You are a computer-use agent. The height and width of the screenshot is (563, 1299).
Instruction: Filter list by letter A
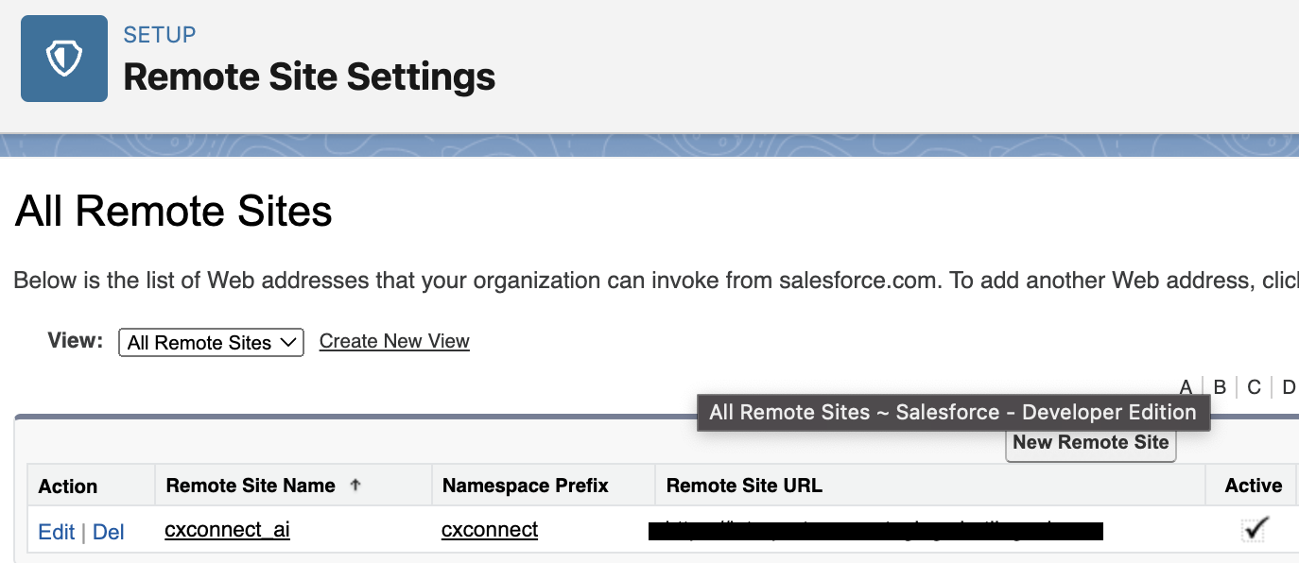point(1186,386)
